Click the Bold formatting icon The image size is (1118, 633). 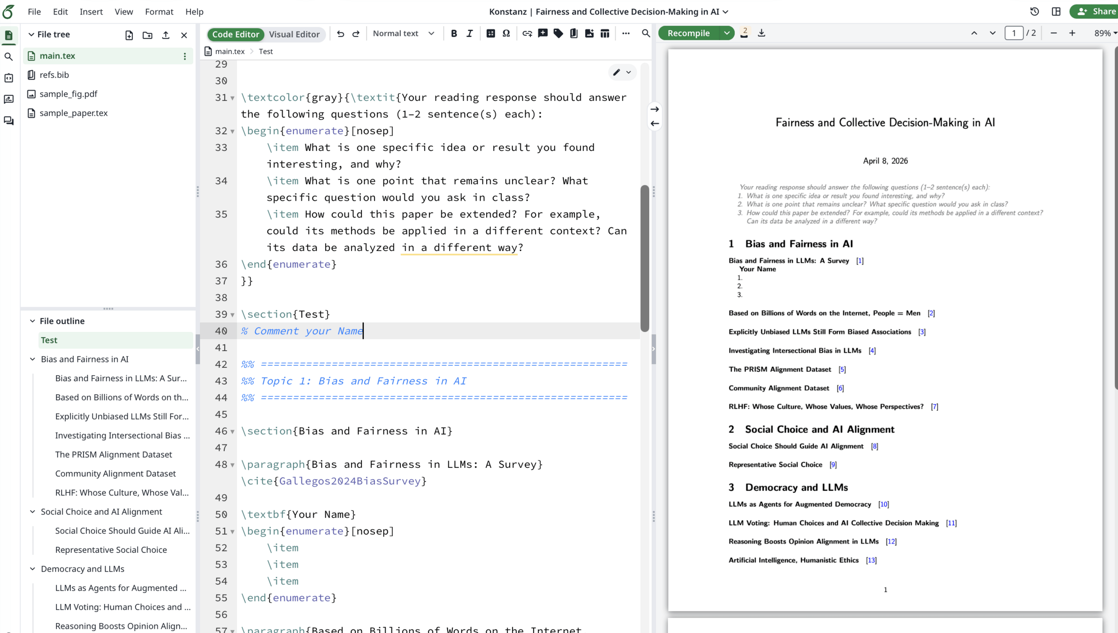coord(453,34)
